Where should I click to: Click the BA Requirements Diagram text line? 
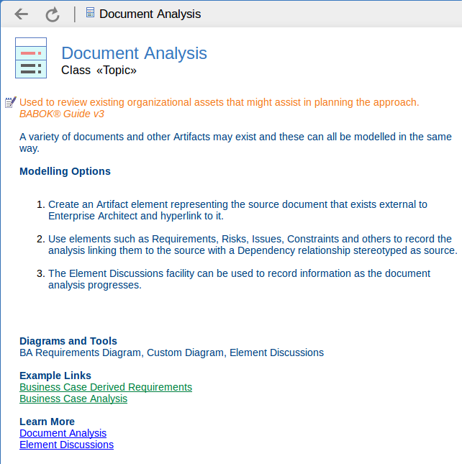pyautogui.click(x=171, y=352)
